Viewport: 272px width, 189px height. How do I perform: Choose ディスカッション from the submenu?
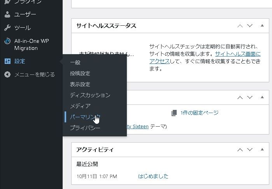click(x=90, y=95)
